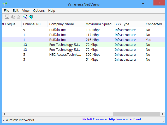
Task: Click the Save Selected Items toolbar icon
Action: click(7, 17)
